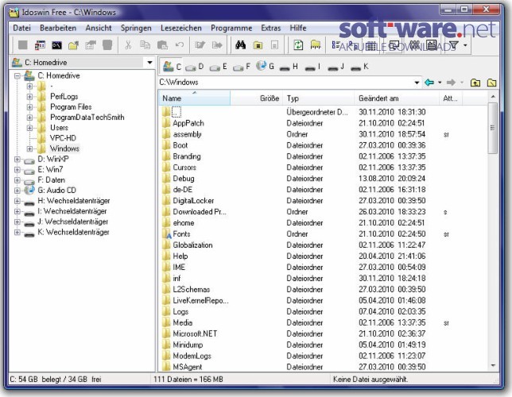Open the Hilfe menu

(298, 28)
